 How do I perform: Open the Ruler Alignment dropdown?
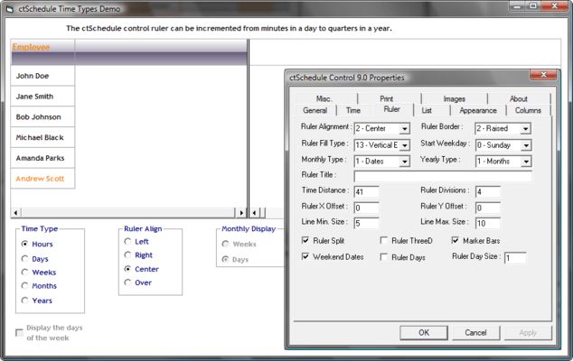pyautogui.click(x=404, y=128)
